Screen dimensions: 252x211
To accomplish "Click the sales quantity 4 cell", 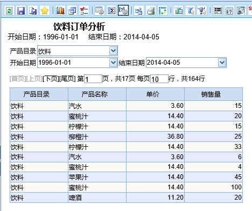I will 213,167.
